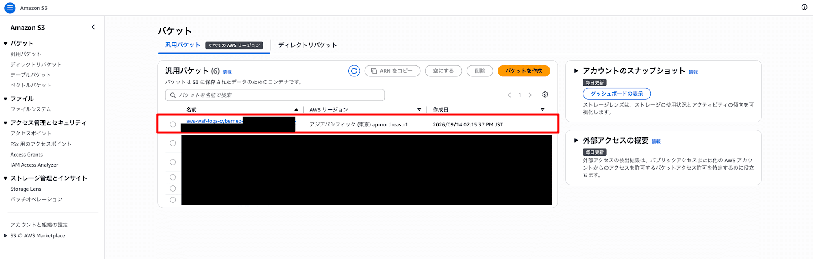Open テーブルバケット in the sidebar
This screenshot has width=813, height=259.
(x=30, y=75)
